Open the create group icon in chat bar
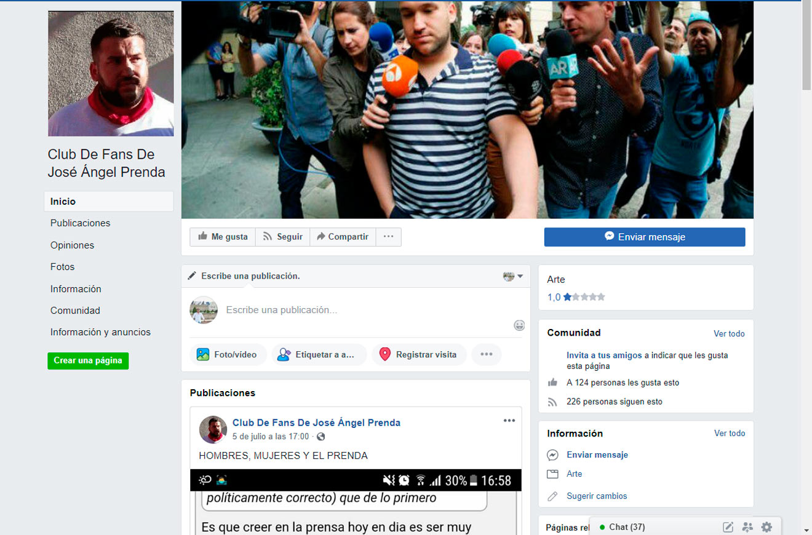812x535 pixels. coord(747,527)
